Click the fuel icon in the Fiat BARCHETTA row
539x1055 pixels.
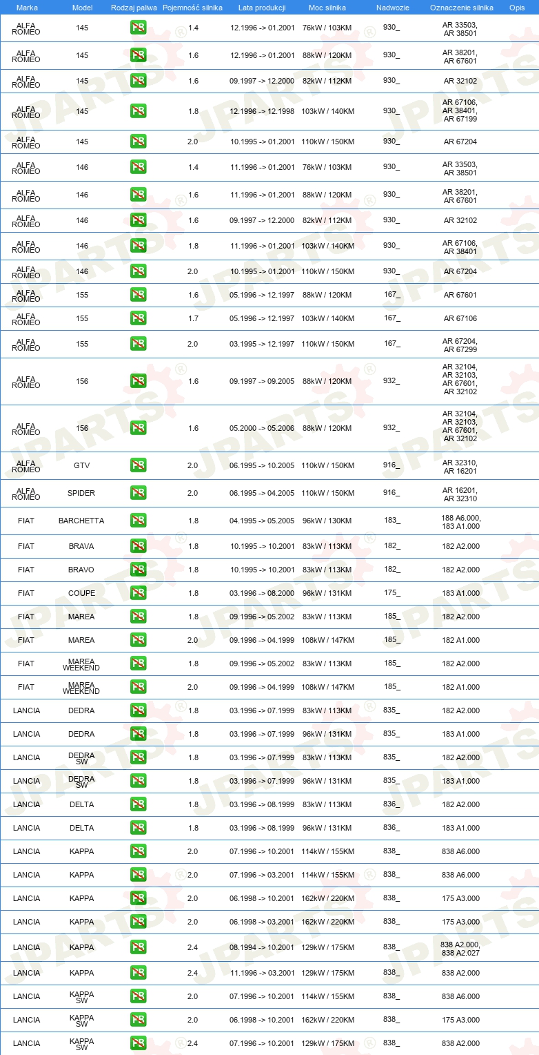(x=138, y=520)
